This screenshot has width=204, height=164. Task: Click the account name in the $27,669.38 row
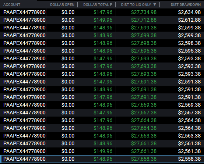pyautogui.click(x=24, y=105)
